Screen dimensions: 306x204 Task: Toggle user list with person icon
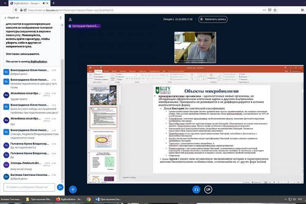click(70, 19)
